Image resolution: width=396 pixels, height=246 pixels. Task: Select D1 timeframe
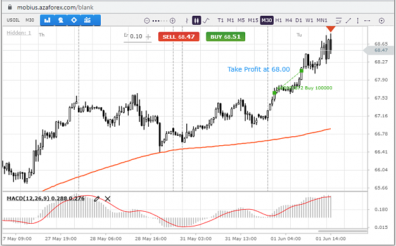tap(299, 20)
